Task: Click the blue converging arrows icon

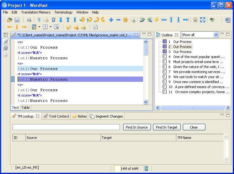Action: [x=75, y=20]
